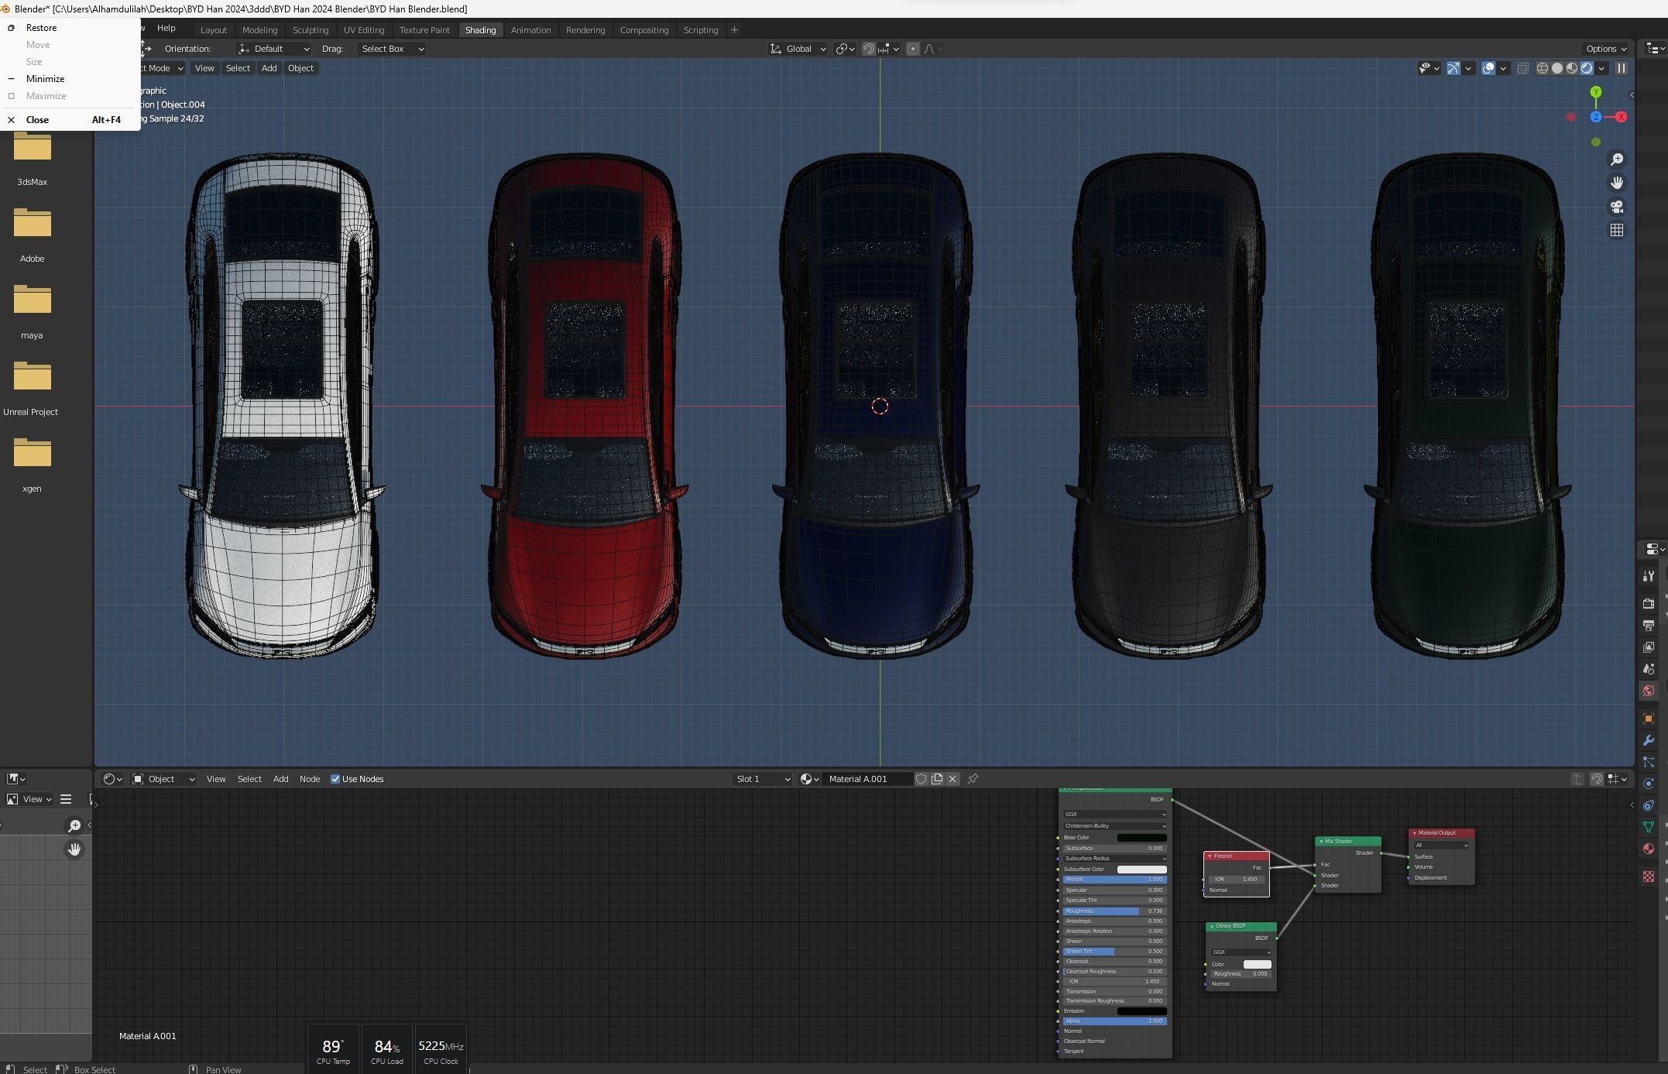Toggle viewport gizmos visibility

pos(1453,68)
